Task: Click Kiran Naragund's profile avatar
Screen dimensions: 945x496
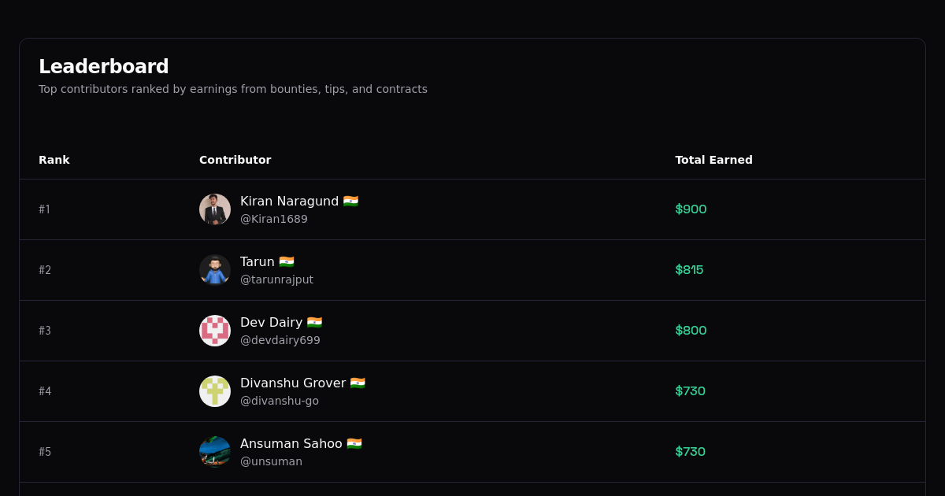Action: click(214, 209)
